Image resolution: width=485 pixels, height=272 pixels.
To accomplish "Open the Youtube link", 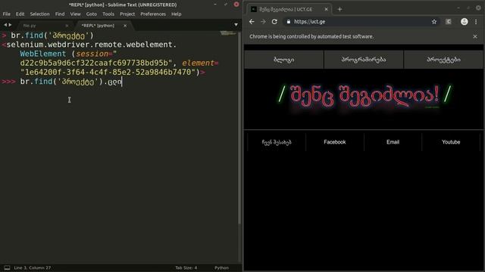I will (451, 142).
